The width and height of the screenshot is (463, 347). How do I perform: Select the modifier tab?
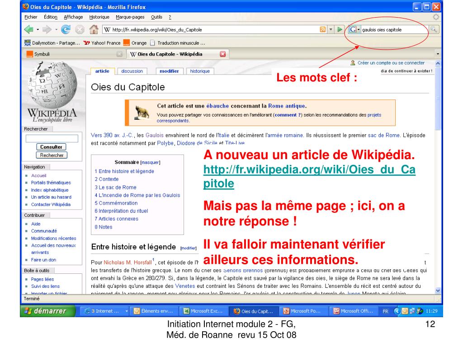[169, 71]
